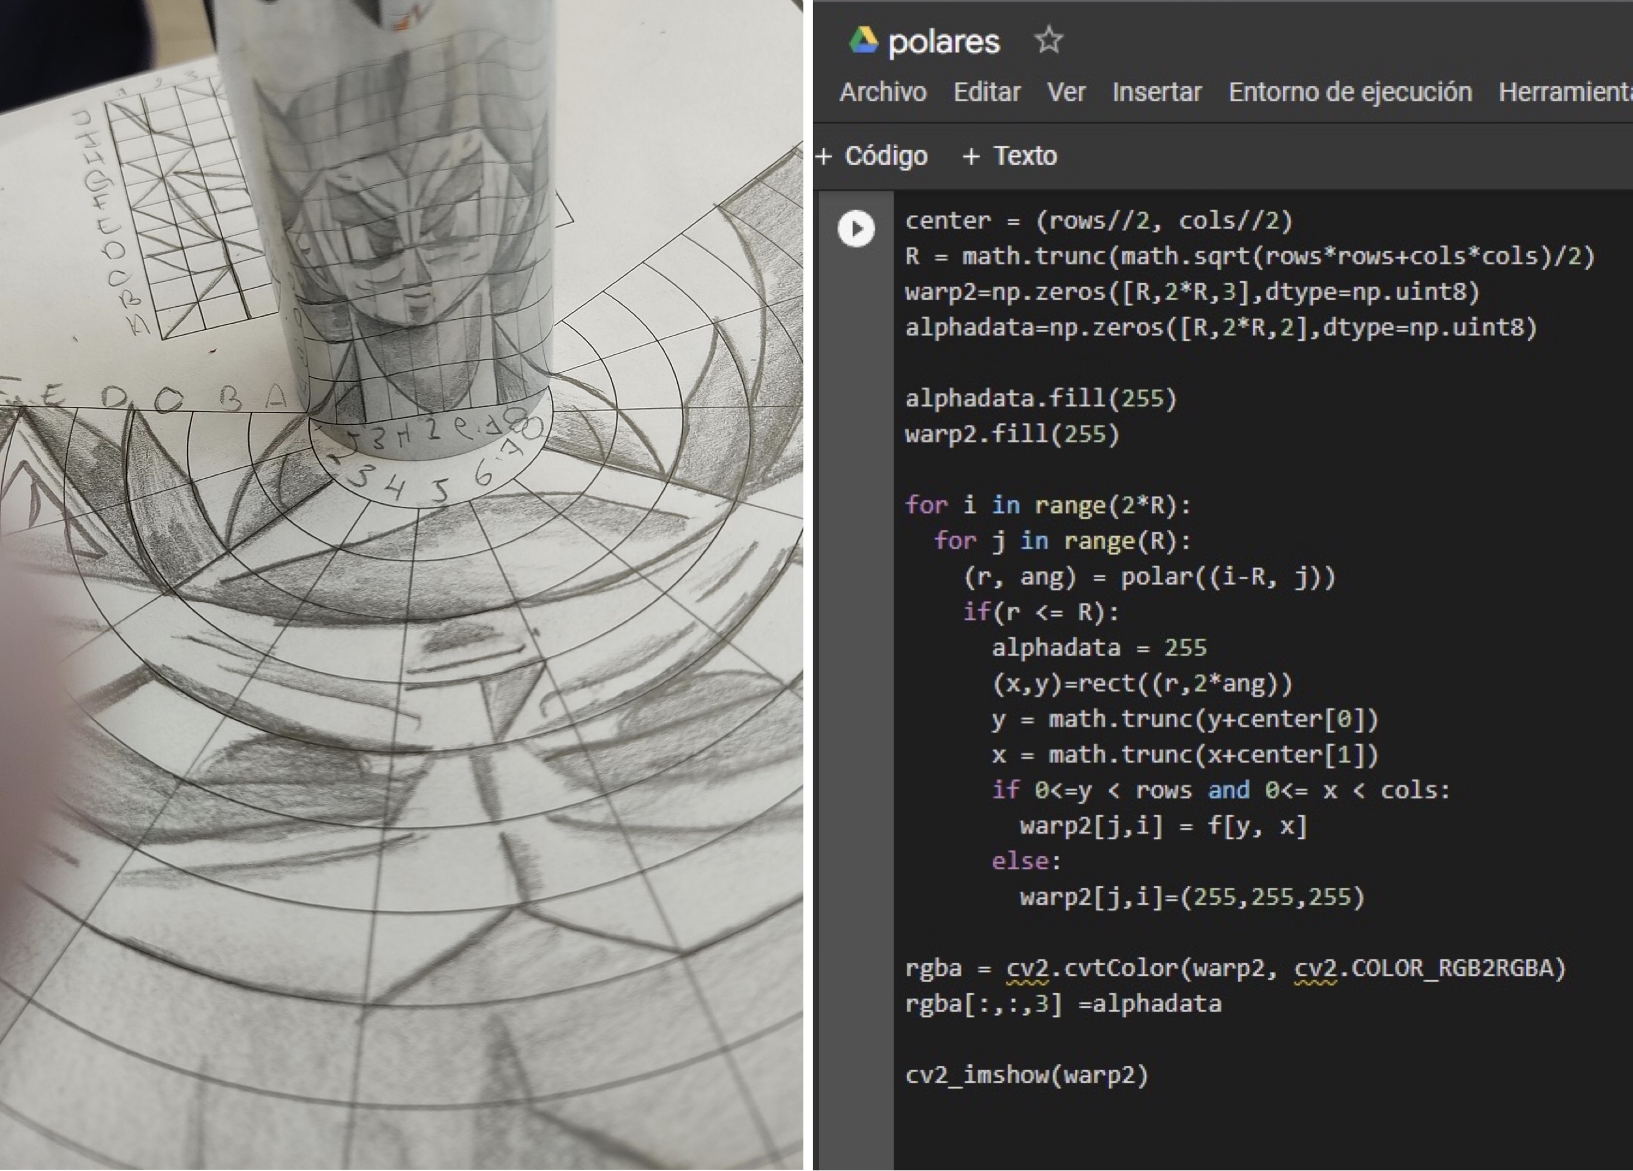Click the line '(x,y)=rect((r,2*ang))'
Image resolution: width=1633 pixels, height=1171 pixels.
(1142, 684)
